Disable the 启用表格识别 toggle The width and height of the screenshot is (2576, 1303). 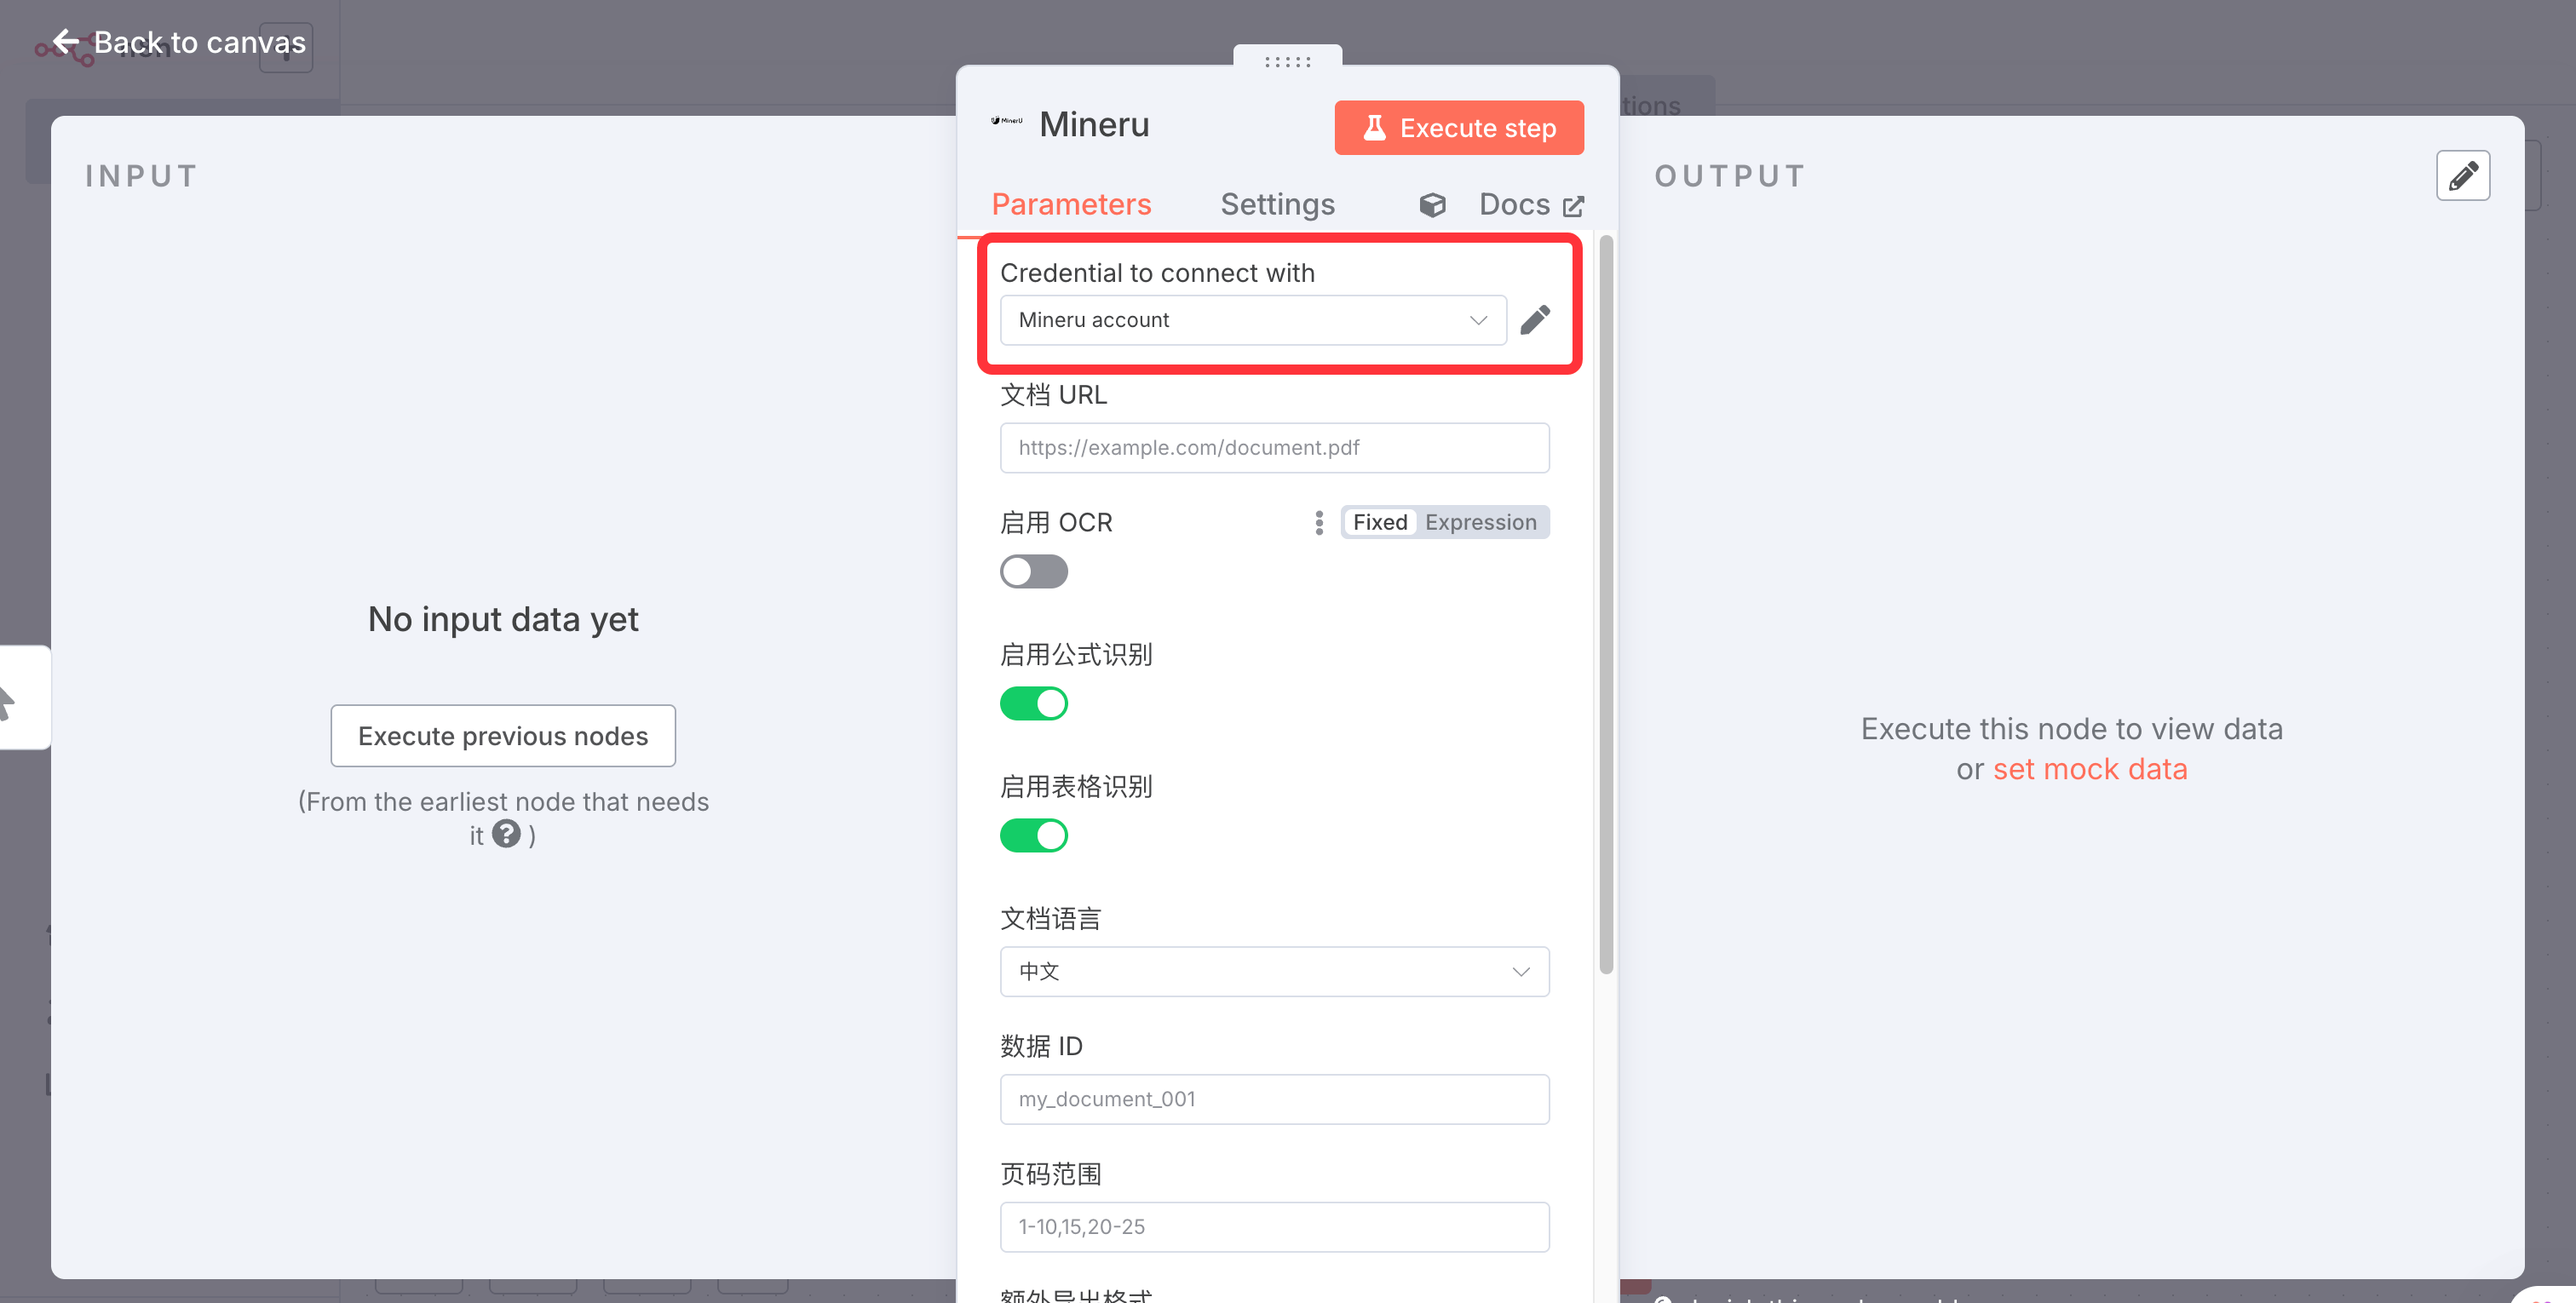click(x=1033, y=835)
